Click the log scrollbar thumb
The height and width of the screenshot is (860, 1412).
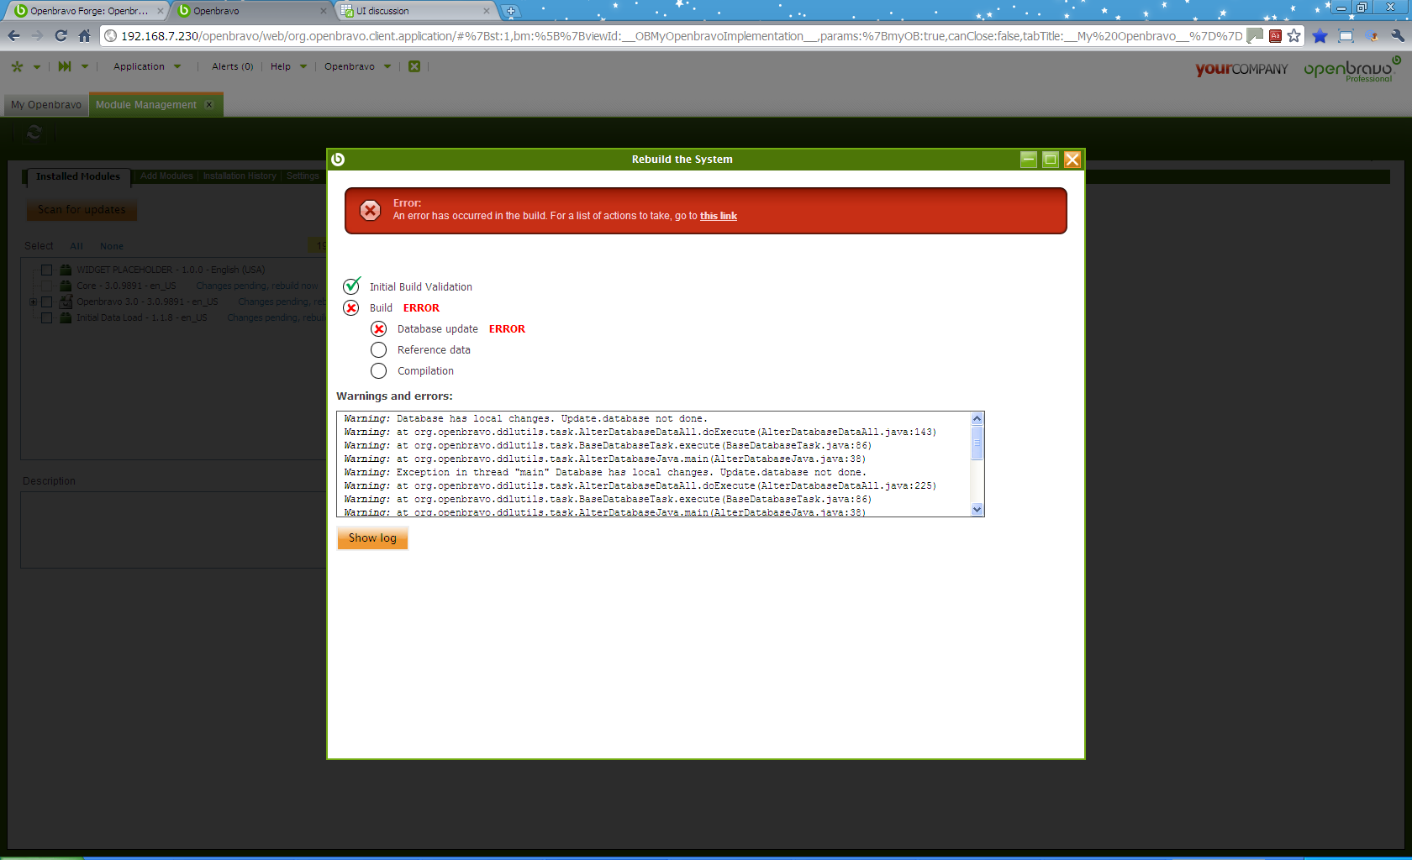pyautogui.click(x=977, y=443)
